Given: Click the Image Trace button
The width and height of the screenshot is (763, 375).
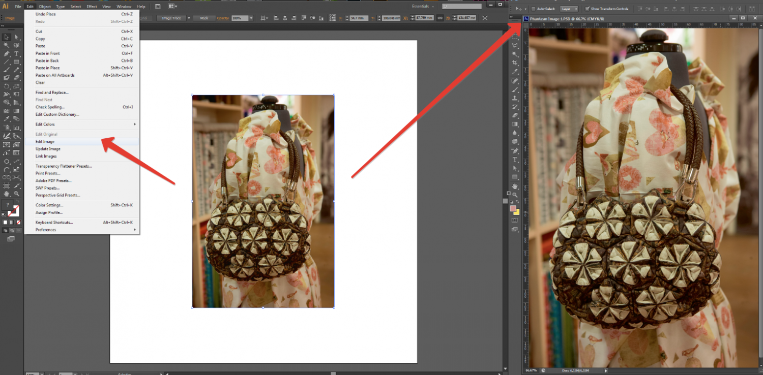Looking at the screenshot, I should [171, 18].
